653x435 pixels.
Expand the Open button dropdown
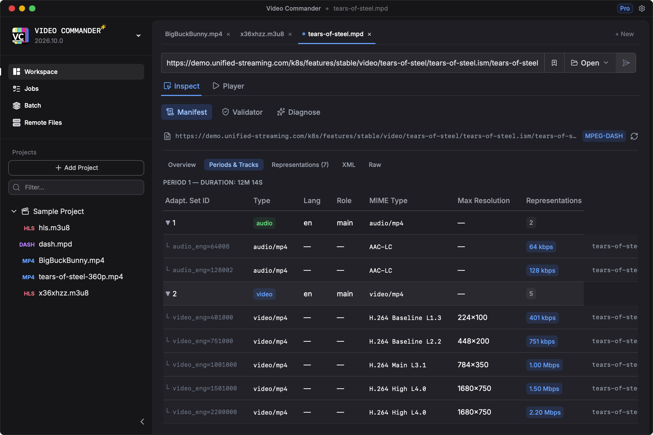tap(606, 63)
